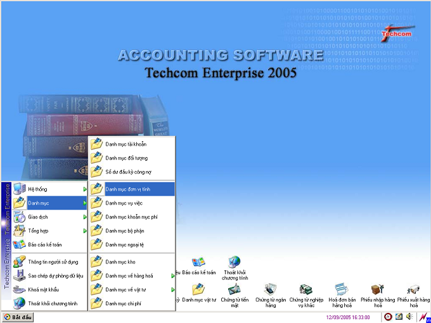Open Báo cáo kế toán desktop shortcut

199,266
